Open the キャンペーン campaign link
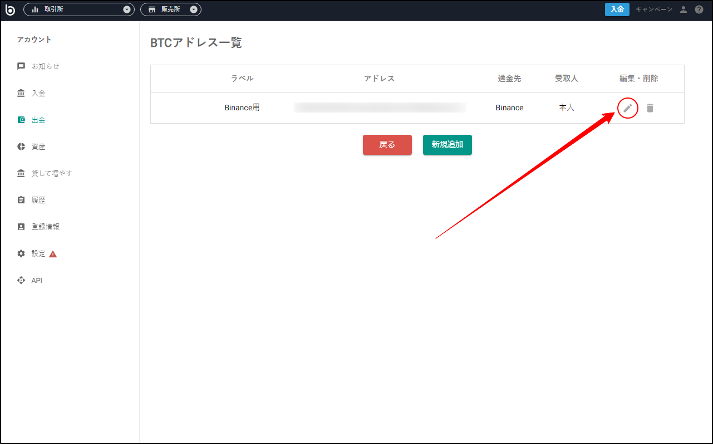Viewport: 713px width, 444px height. (x=653, y=9)
